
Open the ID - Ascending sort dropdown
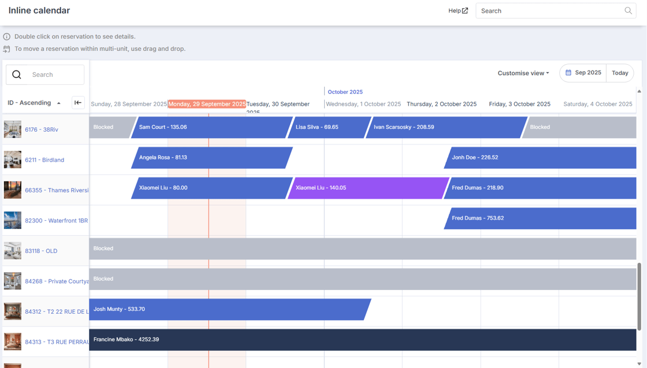click(34, 103)
